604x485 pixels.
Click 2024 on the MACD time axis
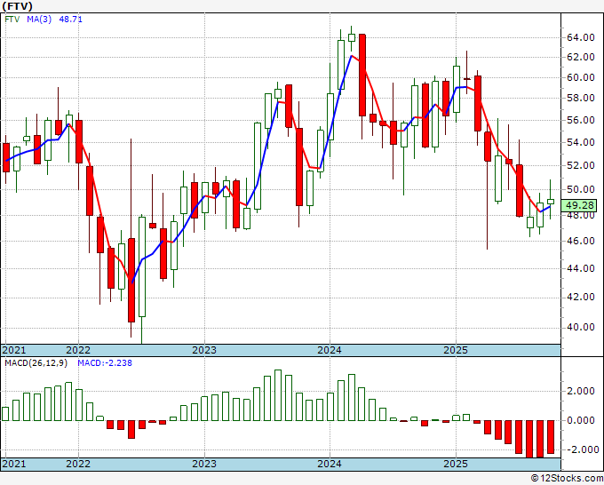click(330, 464)
